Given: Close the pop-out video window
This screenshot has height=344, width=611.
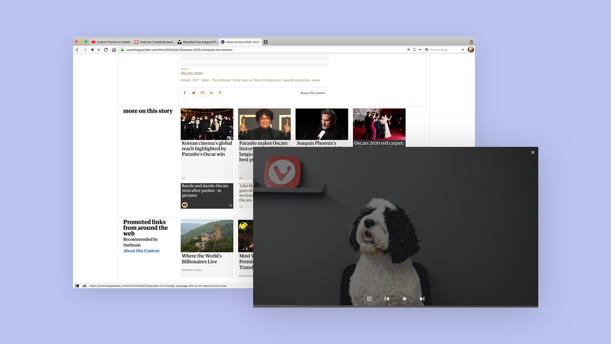Looking at the screenshot, I should [533, 152].
